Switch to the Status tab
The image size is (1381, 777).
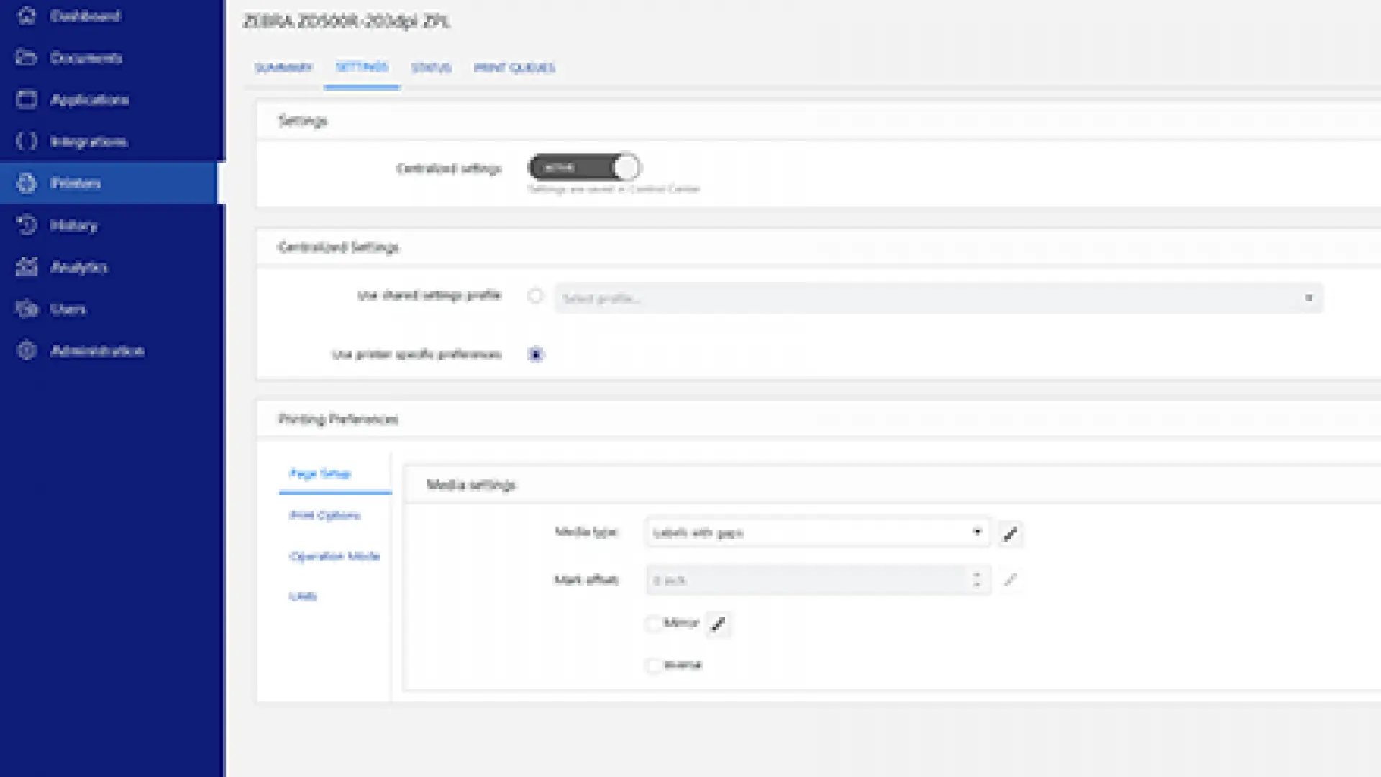[x=431, y=68]
